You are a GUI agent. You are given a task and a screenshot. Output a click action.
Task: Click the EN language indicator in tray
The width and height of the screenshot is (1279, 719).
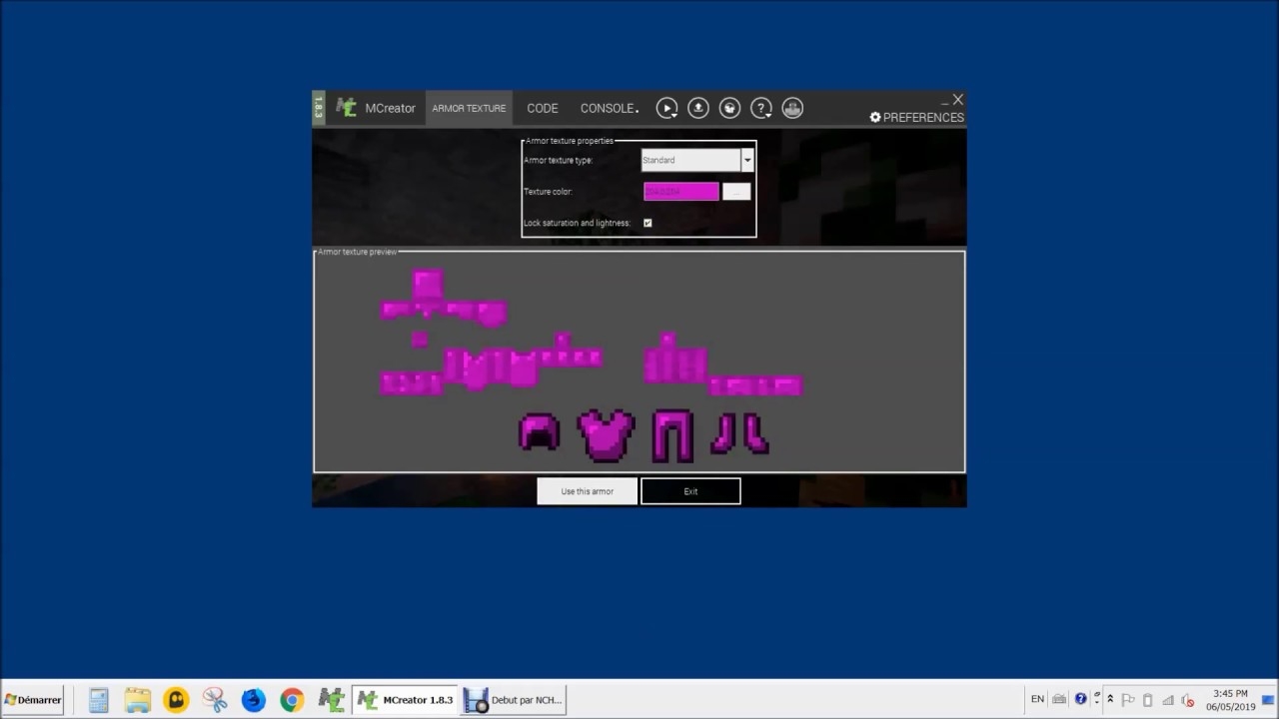(x=1037, y=699)
